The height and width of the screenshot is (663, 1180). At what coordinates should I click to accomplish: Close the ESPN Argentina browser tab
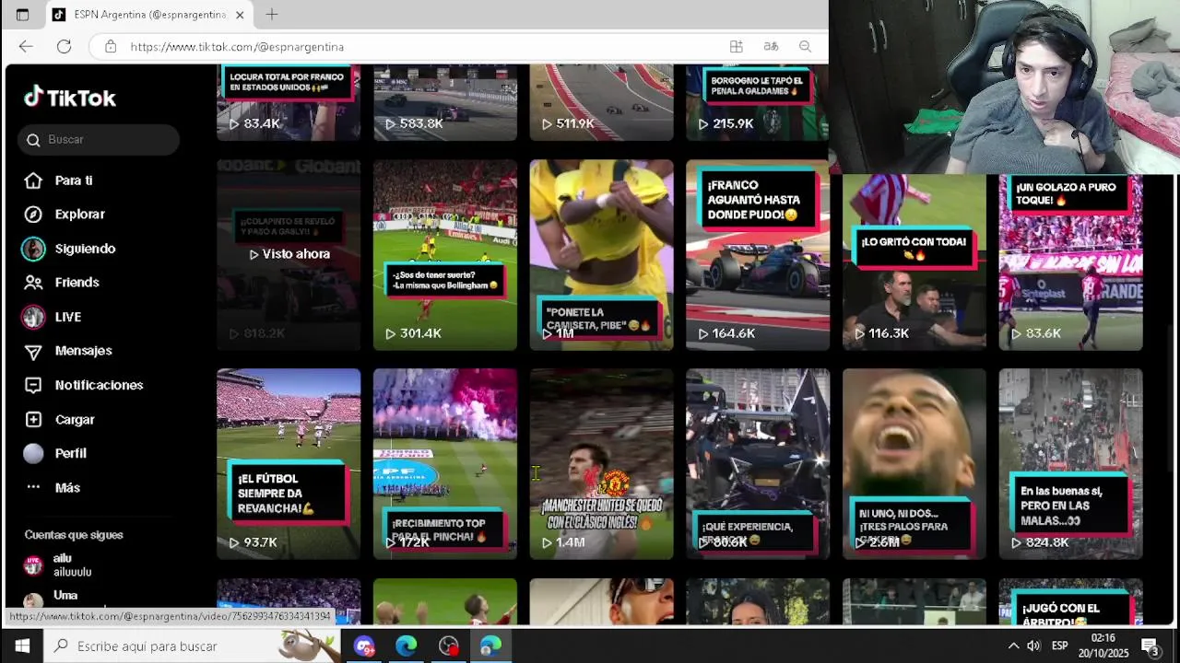tap(240, 15)
